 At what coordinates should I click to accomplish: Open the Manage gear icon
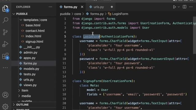pos(5,106)
